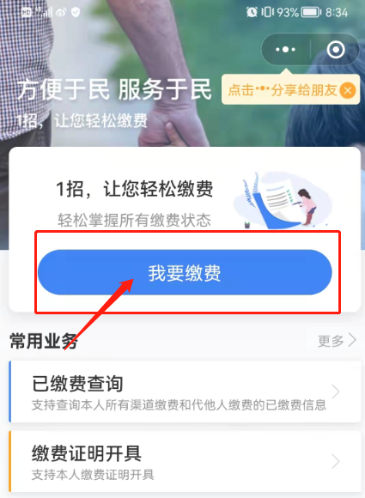This screenshot has width=365, height=498.
Task: Dismiss the share-with-friends tooltip via orange X
Action: pos(348,90)
